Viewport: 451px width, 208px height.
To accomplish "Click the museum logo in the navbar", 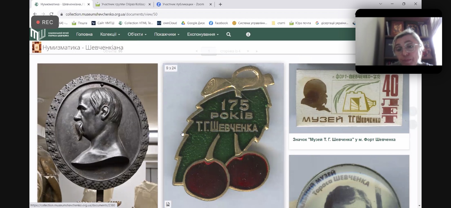I will point(50,34).
